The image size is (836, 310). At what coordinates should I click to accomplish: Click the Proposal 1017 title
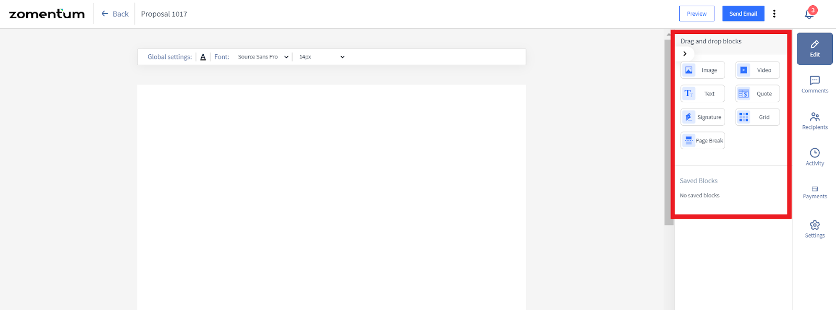click(164, 14)
